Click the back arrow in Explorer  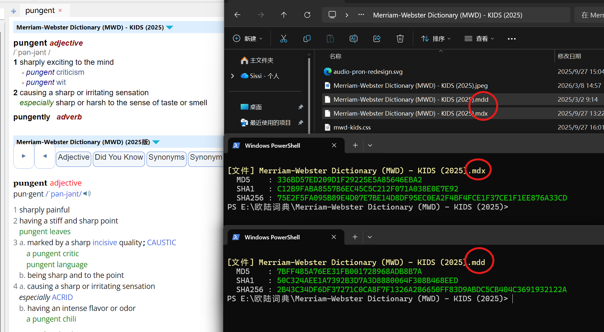pos(237,15)
